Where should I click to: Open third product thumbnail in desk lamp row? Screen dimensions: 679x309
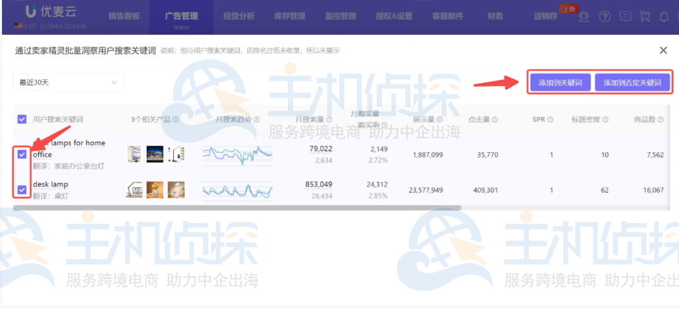pos(176,190)
